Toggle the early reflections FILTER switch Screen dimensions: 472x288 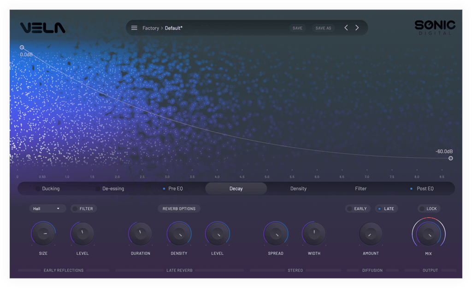84,208
